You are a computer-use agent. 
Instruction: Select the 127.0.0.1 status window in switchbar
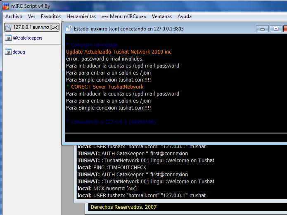click(32, 27)
